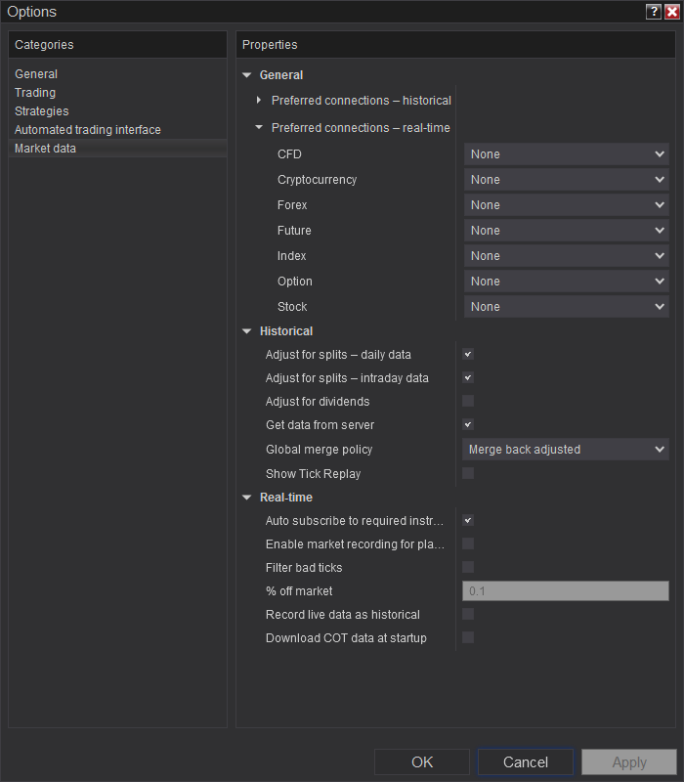Collapse the Real-time section
The image size is (684, 782).
pos(247,498)
